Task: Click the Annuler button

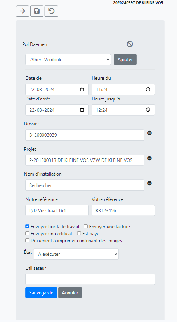Action: (x=70, y=293)
